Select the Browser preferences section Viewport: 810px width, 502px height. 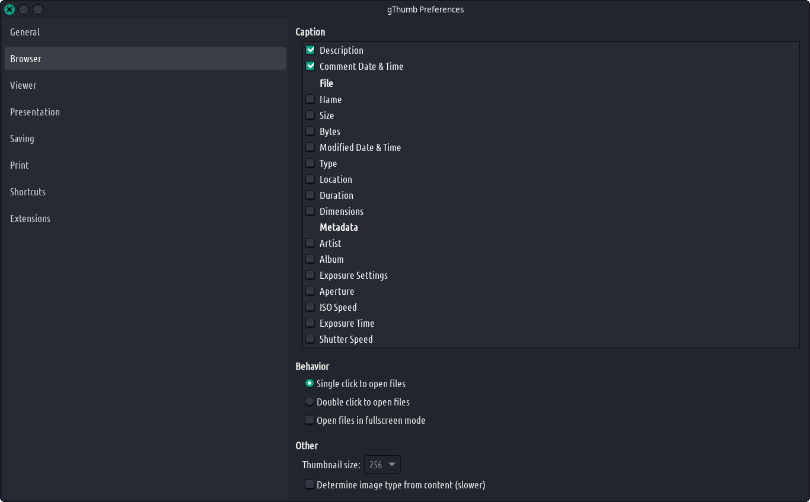point(145,59)
